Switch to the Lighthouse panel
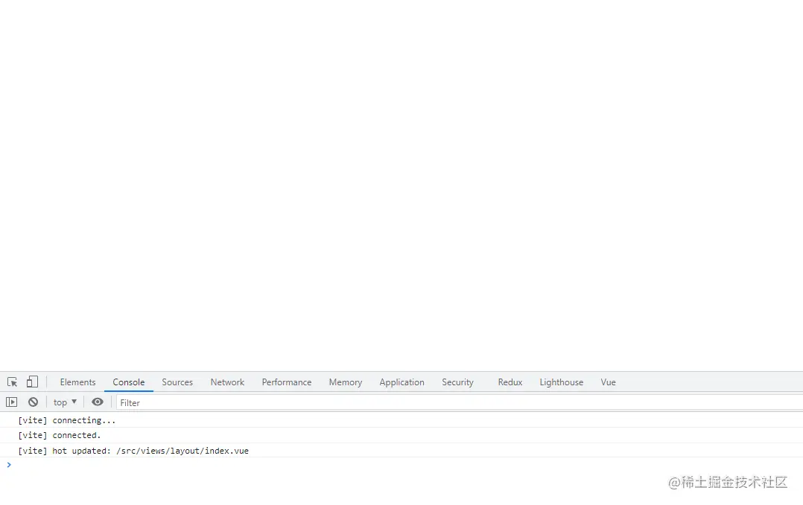 click(x=561, y=382)
